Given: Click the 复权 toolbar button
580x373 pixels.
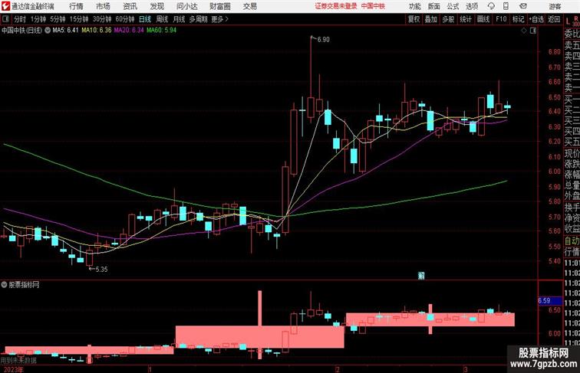Looking at the screenshot, I should 414,19.
